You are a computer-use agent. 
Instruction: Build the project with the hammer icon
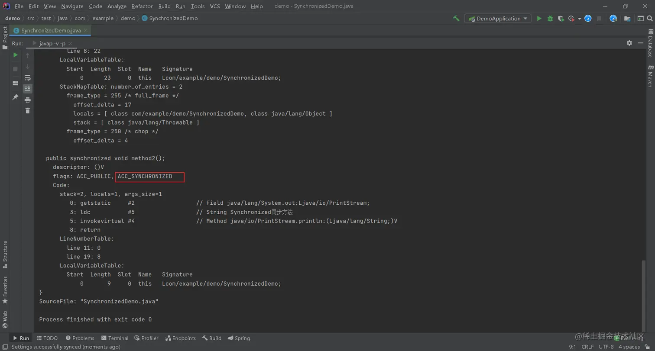click(x=456, y=19)
